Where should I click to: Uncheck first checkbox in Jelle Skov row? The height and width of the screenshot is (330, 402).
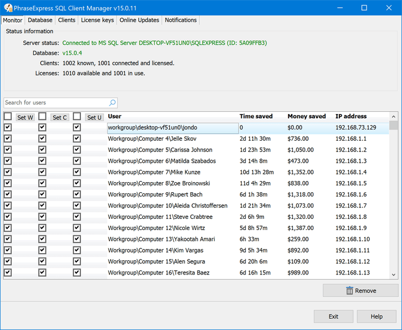[8, 138]
